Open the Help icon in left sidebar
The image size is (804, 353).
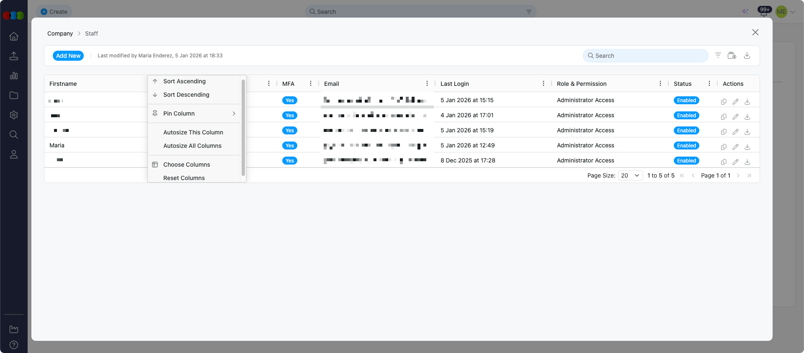coord(14,345)
